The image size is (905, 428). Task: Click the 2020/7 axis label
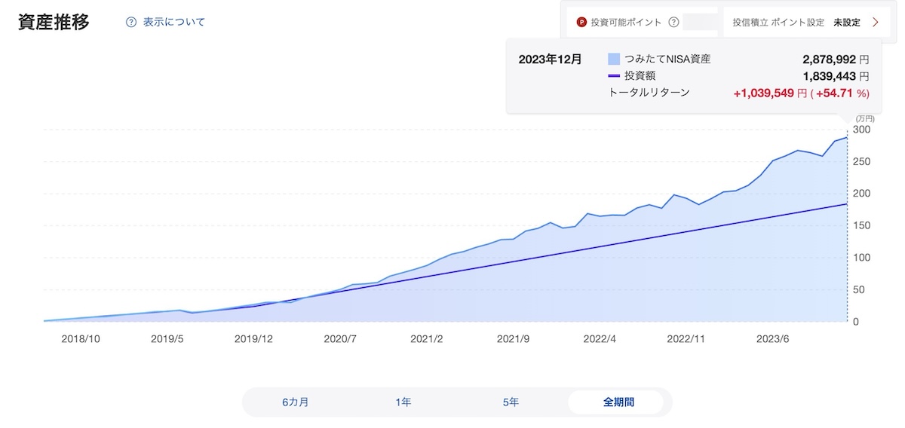pos(340,339)
